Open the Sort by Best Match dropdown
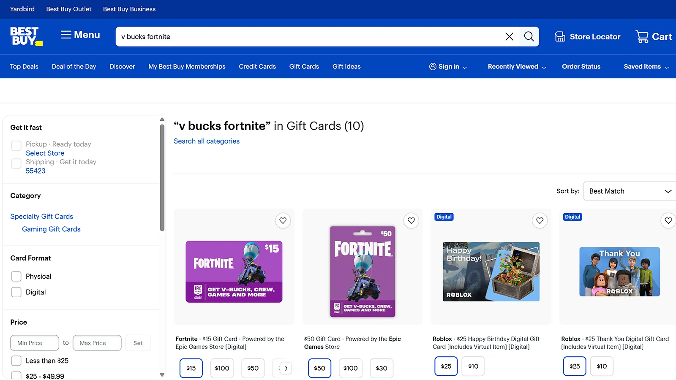 [629, 191]
